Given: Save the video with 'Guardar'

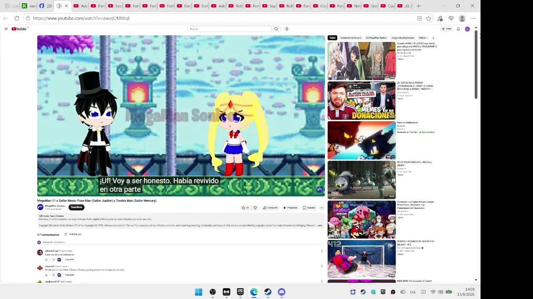Looking at the screenshot, I should coord(309,208).
